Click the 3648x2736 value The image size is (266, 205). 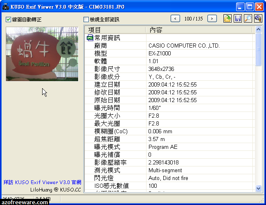point(161,69)
